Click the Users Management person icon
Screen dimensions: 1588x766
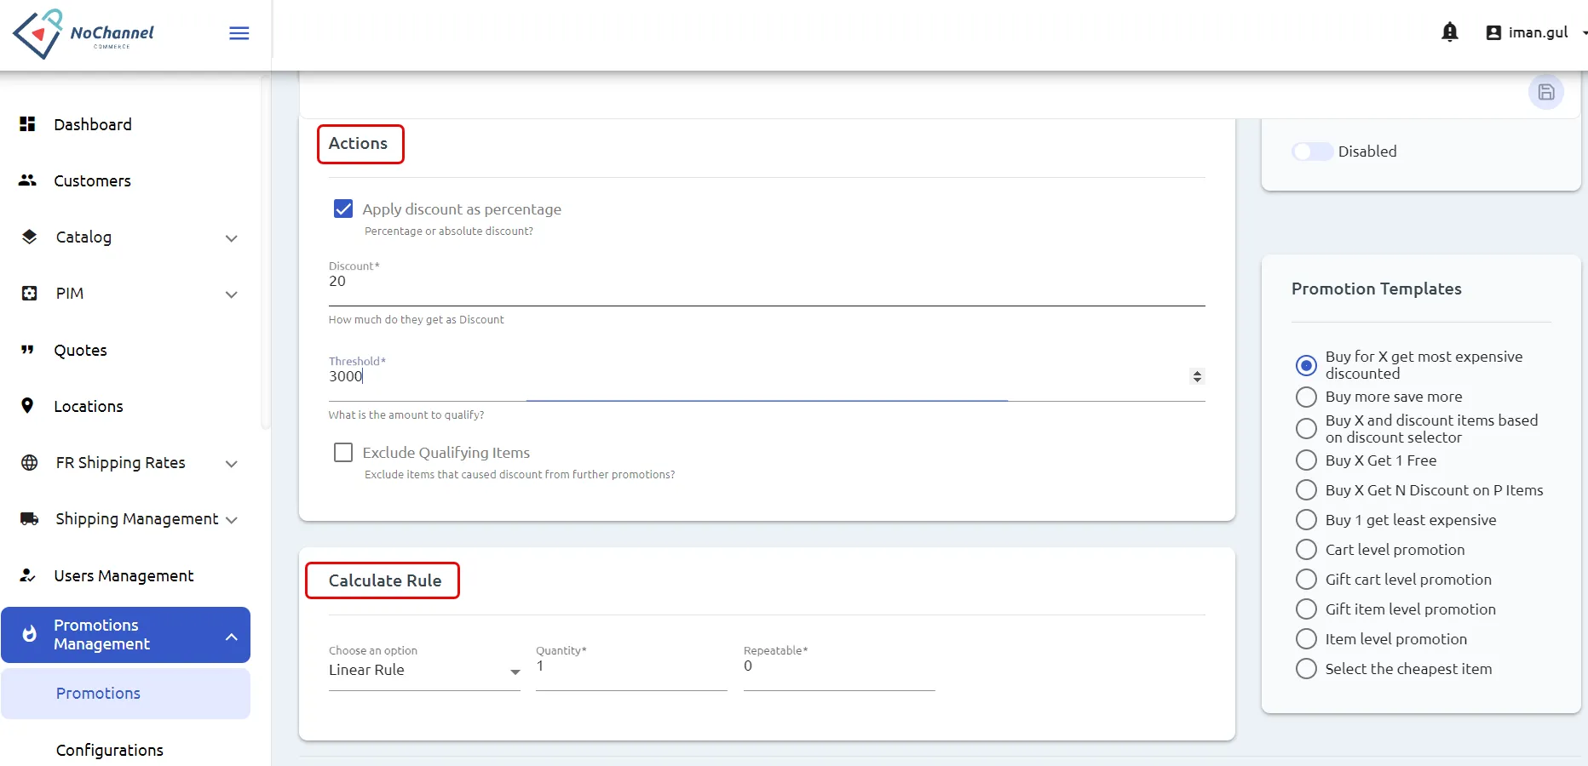(x=27, y=575)
